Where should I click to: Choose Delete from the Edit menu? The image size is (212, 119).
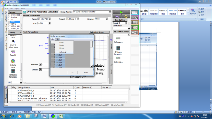(x=62, y=48)
